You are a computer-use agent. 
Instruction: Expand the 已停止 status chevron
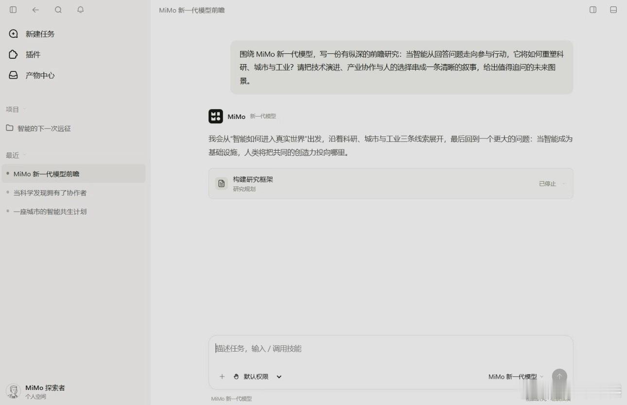tap(564, 184)
